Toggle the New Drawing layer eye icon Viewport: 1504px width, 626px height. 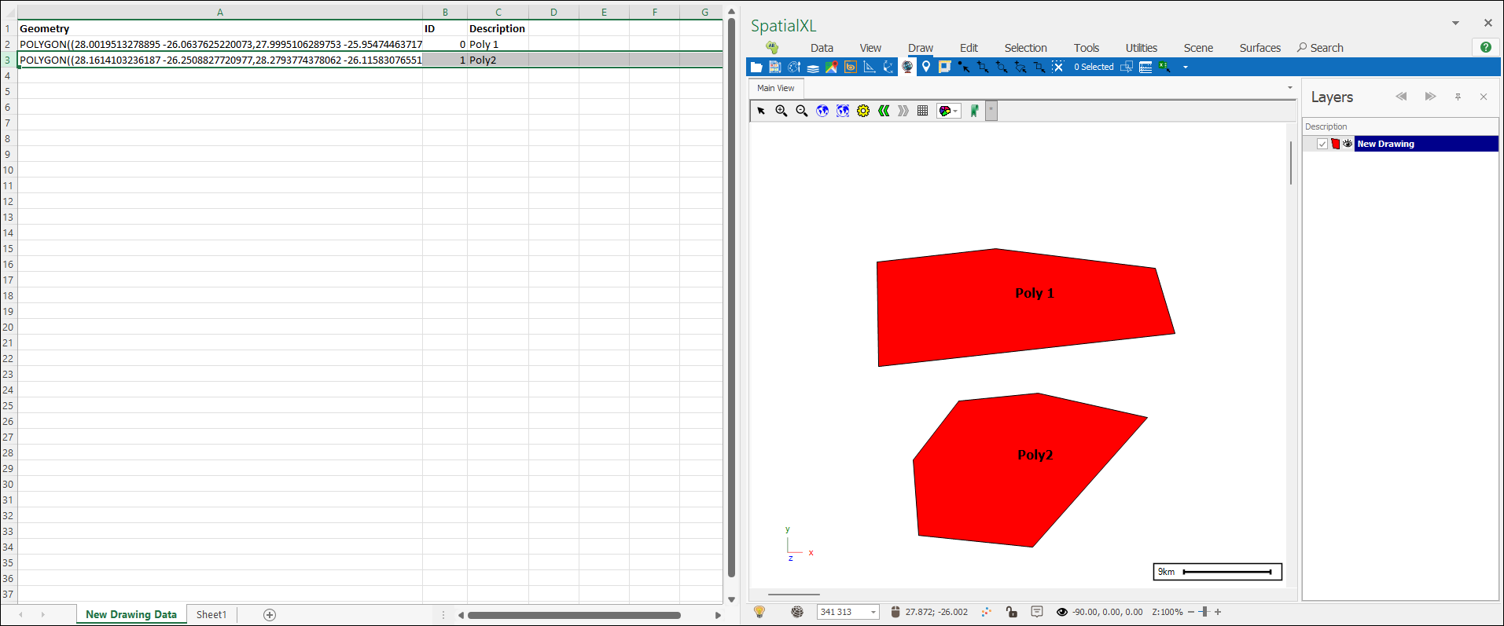tap(1348, 144)
